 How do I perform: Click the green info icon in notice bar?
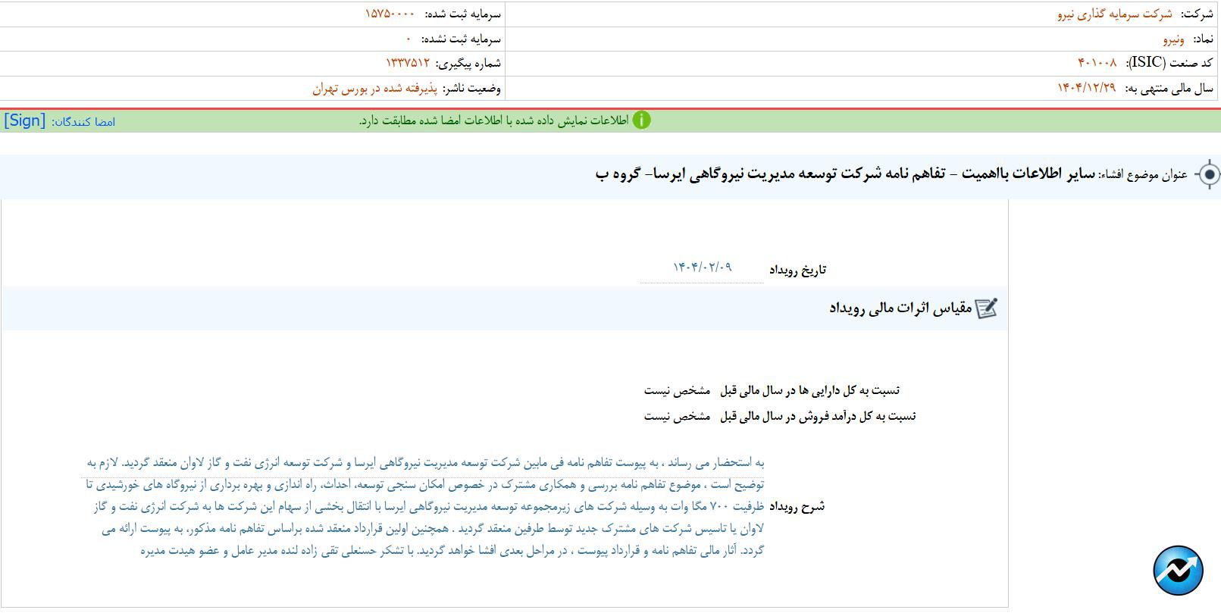(x=641, y=120)
